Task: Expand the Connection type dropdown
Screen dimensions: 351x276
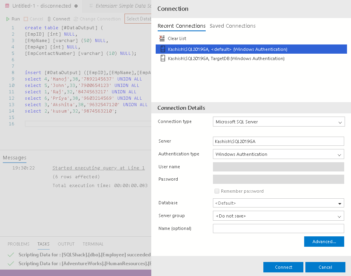Action: 340,122
